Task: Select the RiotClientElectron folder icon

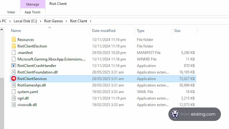Action: (13, 46)
